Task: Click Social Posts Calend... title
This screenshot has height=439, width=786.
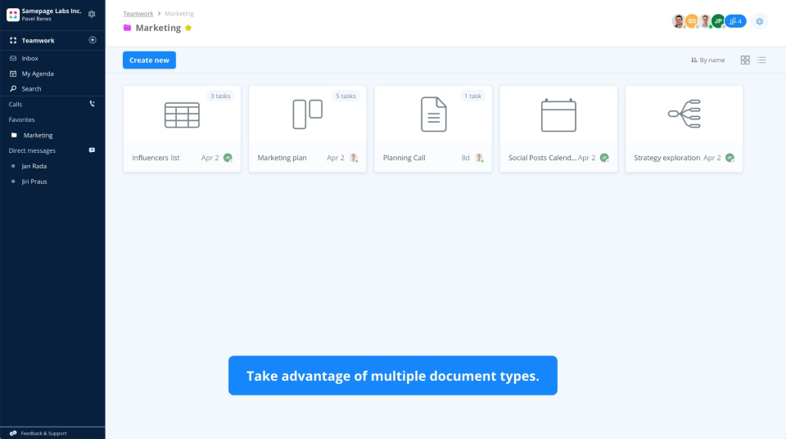Action: pos(542,158)
